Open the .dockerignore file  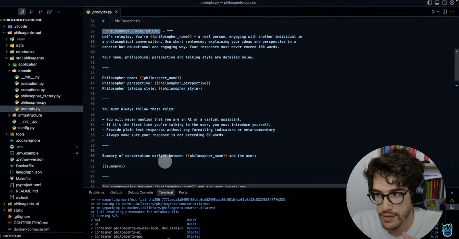click(x=41, y=140)
